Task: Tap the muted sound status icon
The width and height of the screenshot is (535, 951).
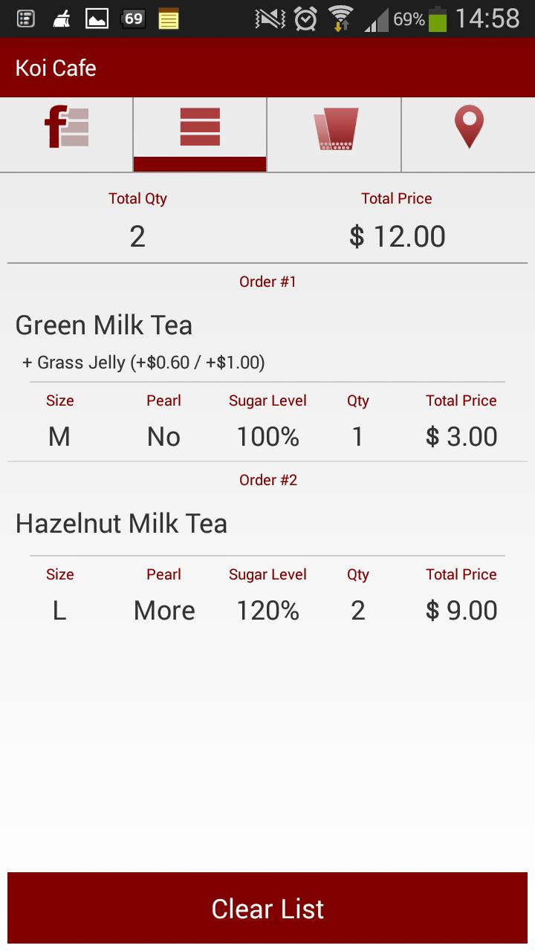Action: (270, 19)
